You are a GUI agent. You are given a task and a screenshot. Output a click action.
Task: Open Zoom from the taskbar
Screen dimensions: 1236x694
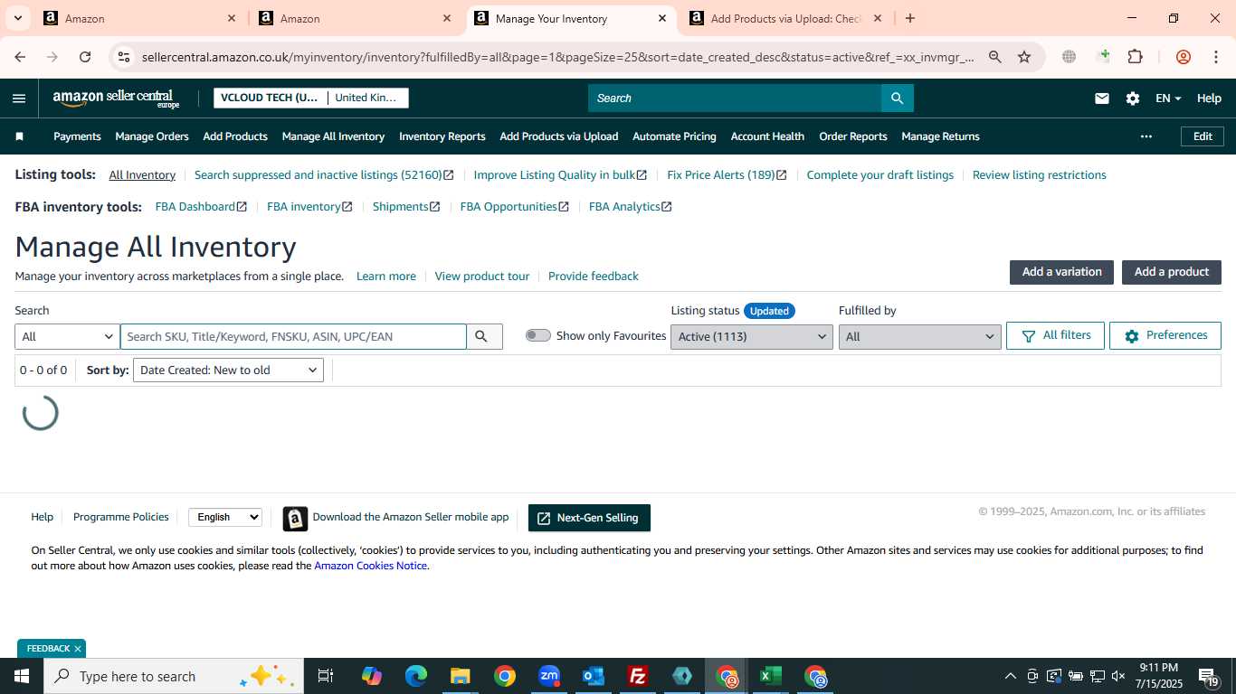pyautogui.click(x=549, y=676)
